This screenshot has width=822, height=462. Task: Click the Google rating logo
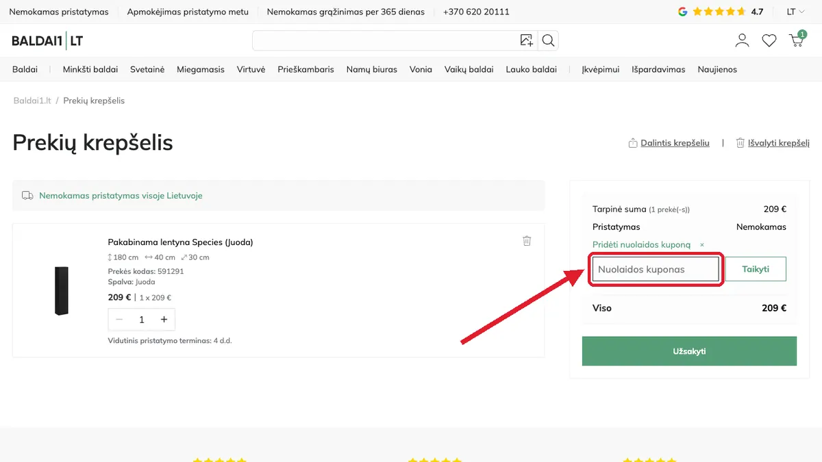682,12
